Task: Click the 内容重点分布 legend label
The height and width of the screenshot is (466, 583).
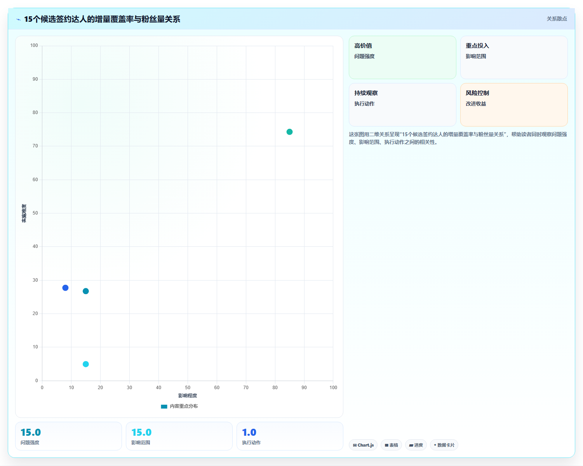Action: [x=184, y=406]
